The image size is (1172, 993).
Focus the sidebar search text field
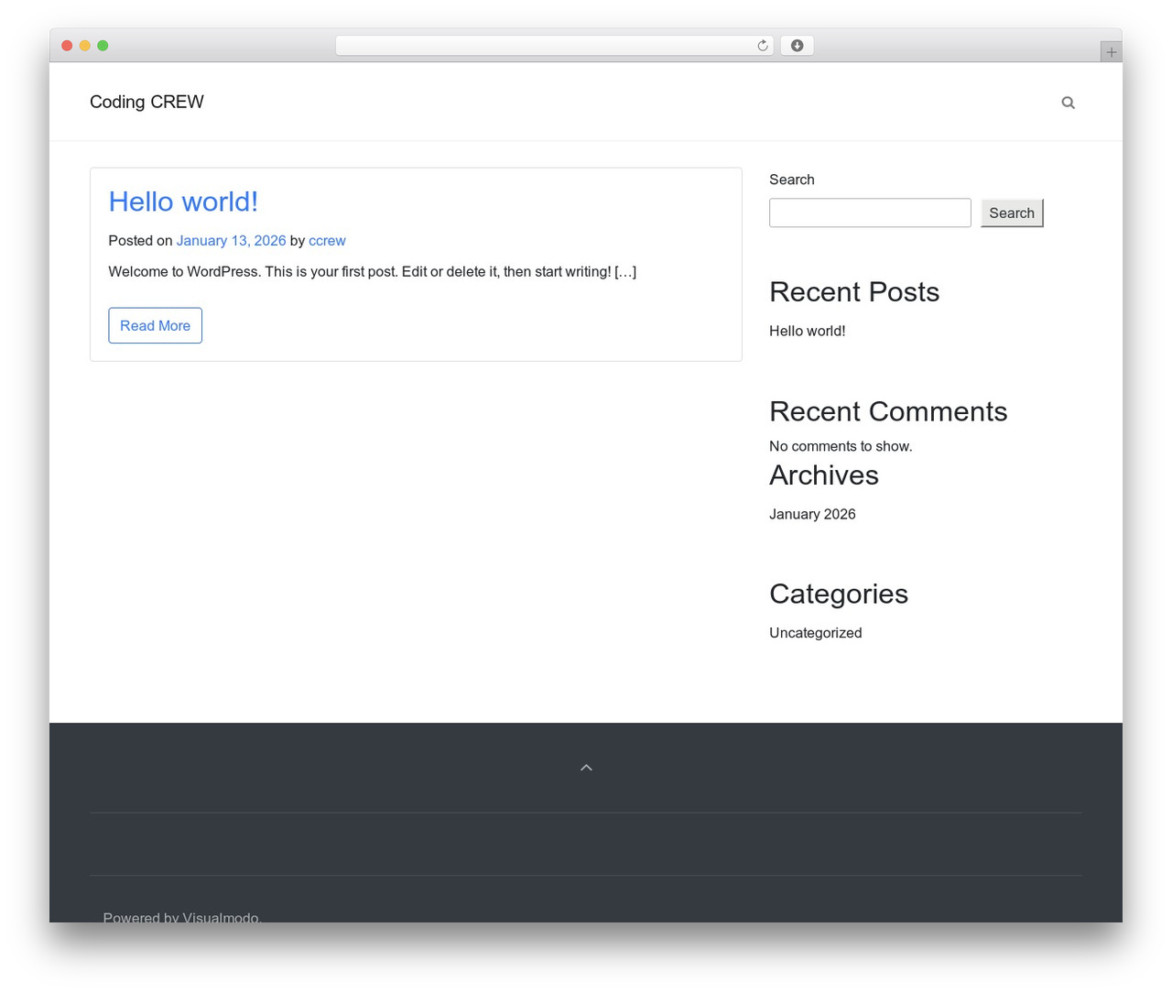pyautogui.click(x=870, y=213)
